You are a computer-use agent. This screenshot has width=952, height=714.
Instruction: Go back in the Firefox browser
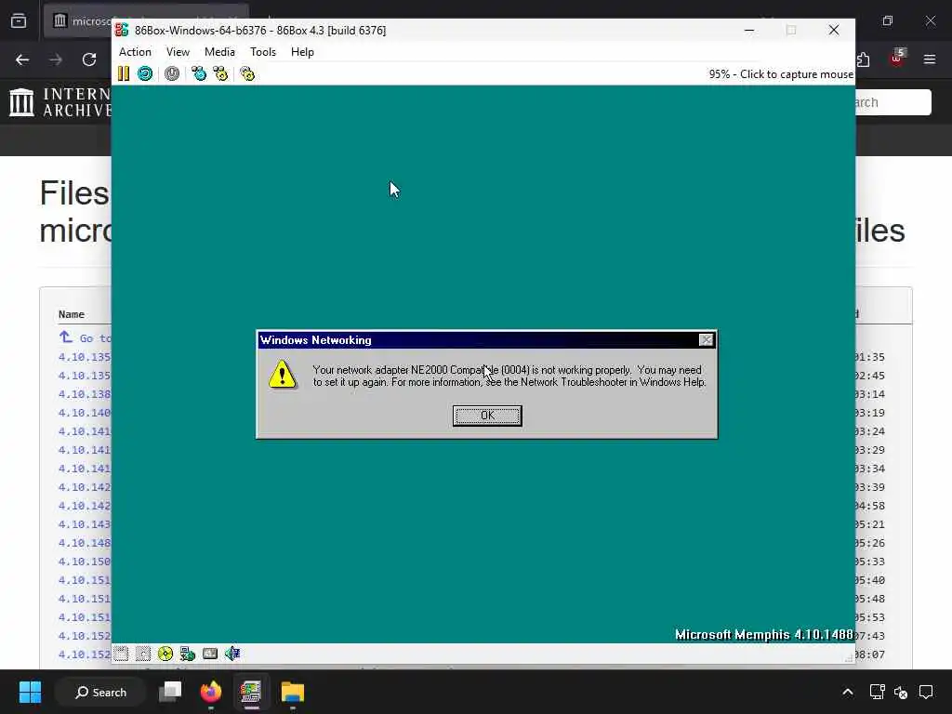22,59
